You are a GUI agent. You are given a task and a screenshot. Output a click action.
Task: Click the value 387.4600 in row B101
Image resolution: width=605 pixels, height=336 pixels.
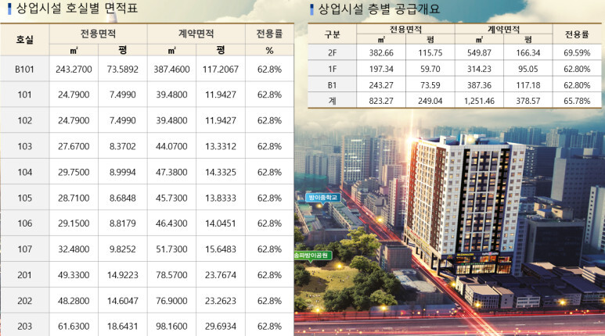coord(171,70)
